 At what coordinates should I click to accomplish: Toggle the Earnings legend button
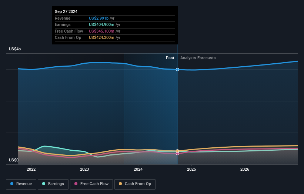tap(53, 184)
